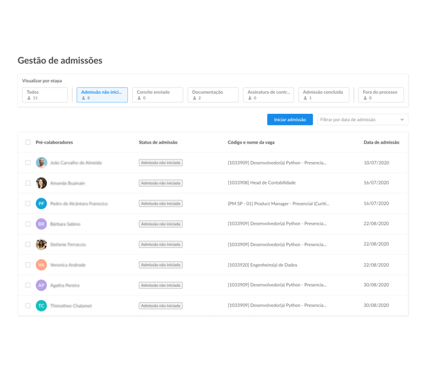Click the person icon in Assinatura de contrato card
This screenshot has width=426, height=369.
point(250,98)
